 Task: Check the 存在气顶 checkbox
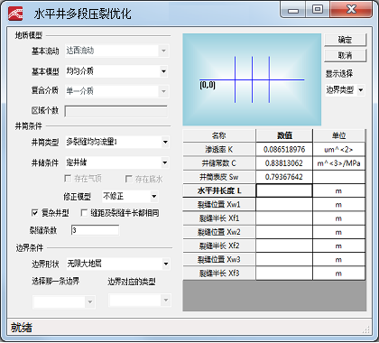click(68, 179)
